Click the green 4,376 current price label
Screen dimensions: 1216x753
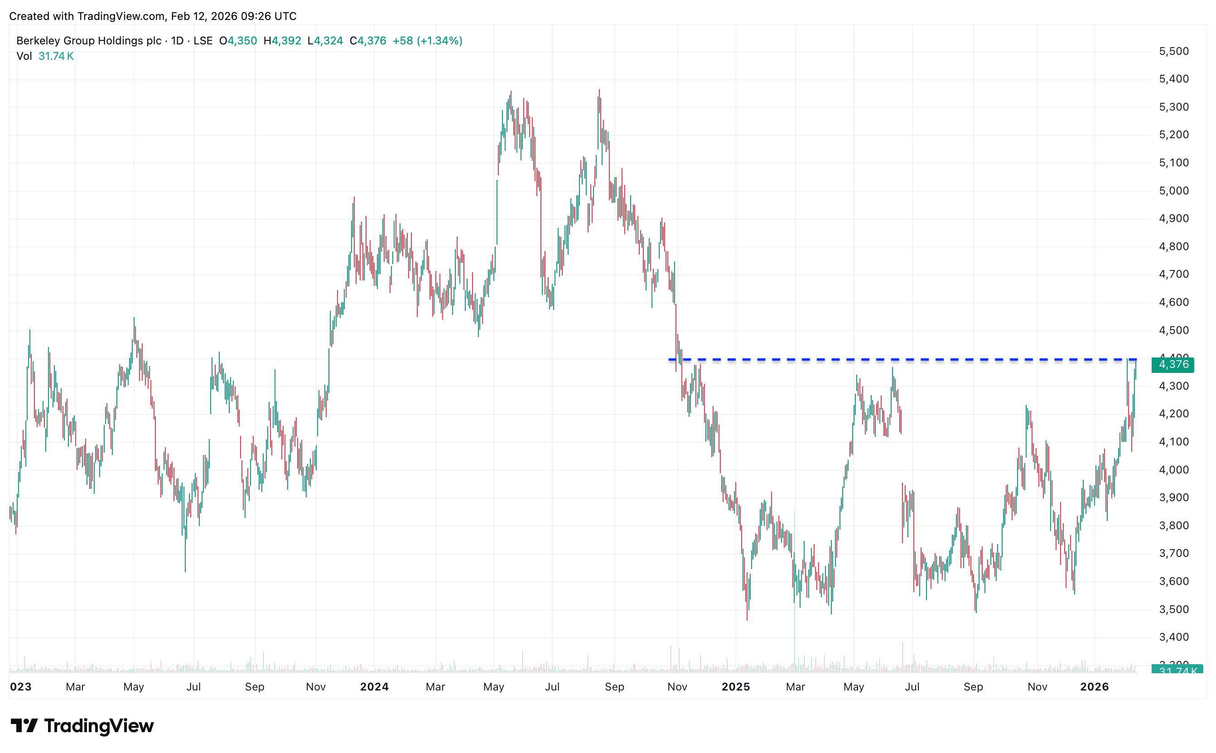1173,365
